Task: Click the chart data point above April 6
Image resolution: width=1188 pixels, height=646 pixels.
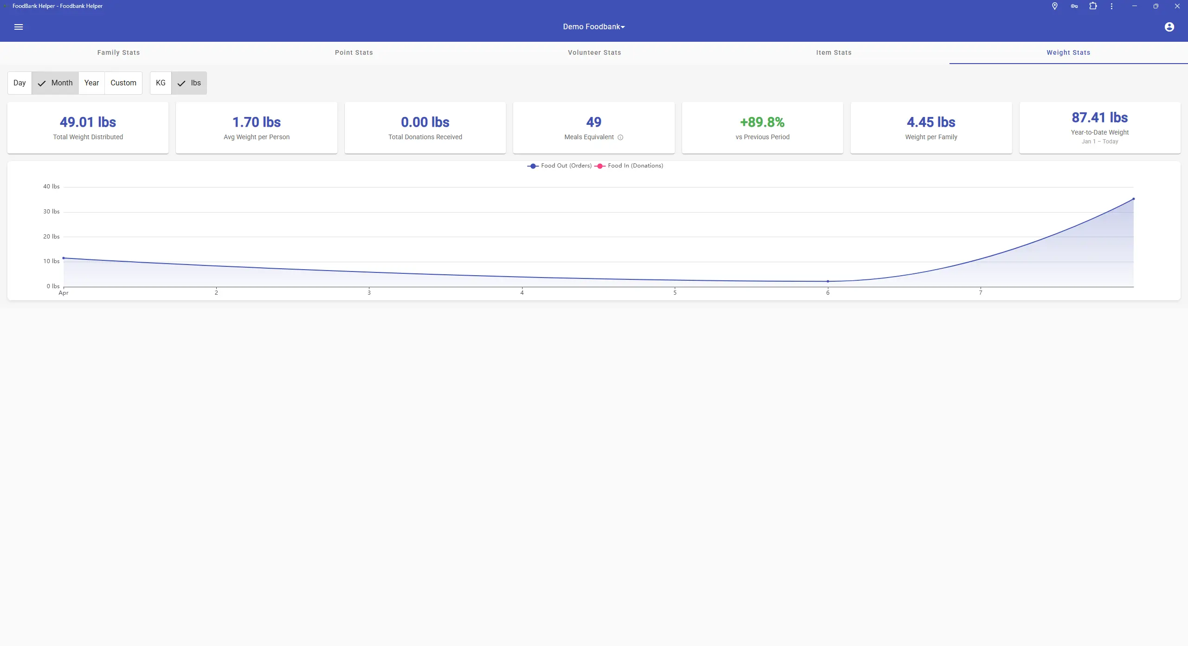Action: coord(827,281)
